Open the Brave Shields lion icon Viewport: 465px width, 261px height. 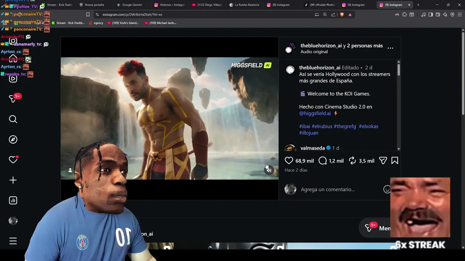click(342, 14)
